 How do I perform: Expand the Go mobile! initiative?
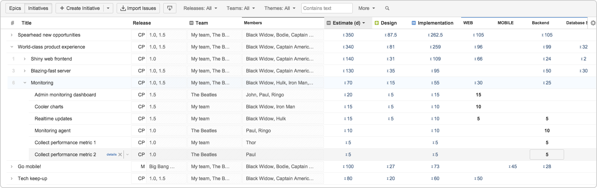coord(12,166)
